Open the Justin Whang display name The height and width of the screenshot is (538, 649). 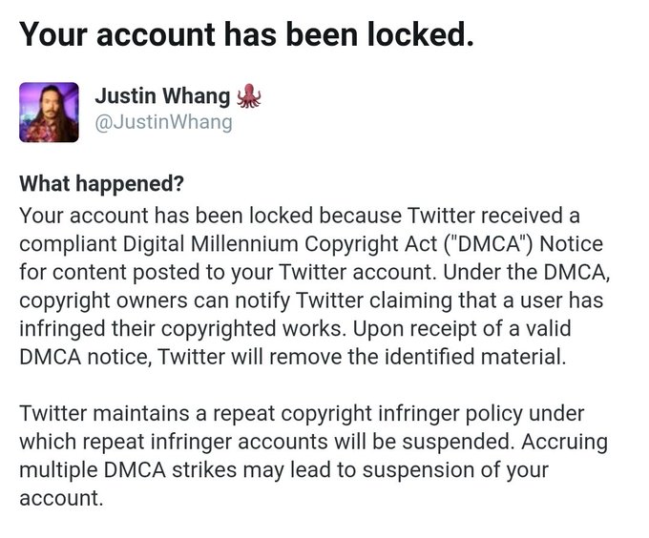tap(162, 95)
